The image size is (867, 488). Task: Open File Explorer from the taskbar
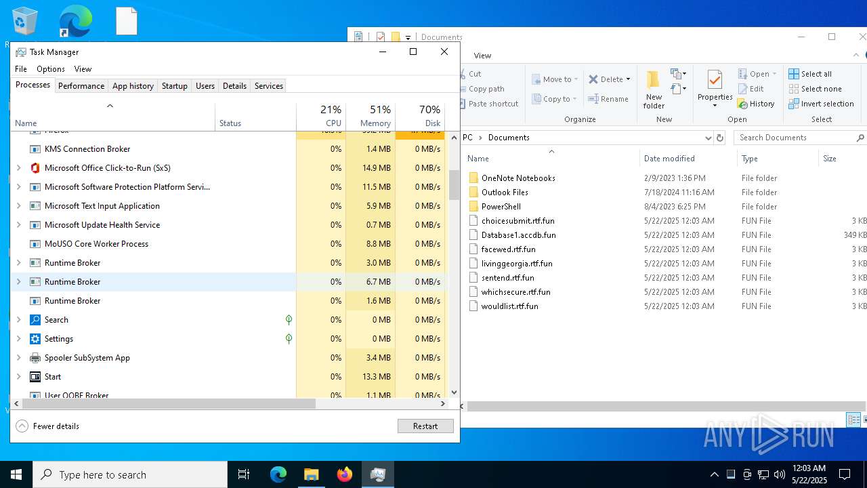(x=311, y=474)
